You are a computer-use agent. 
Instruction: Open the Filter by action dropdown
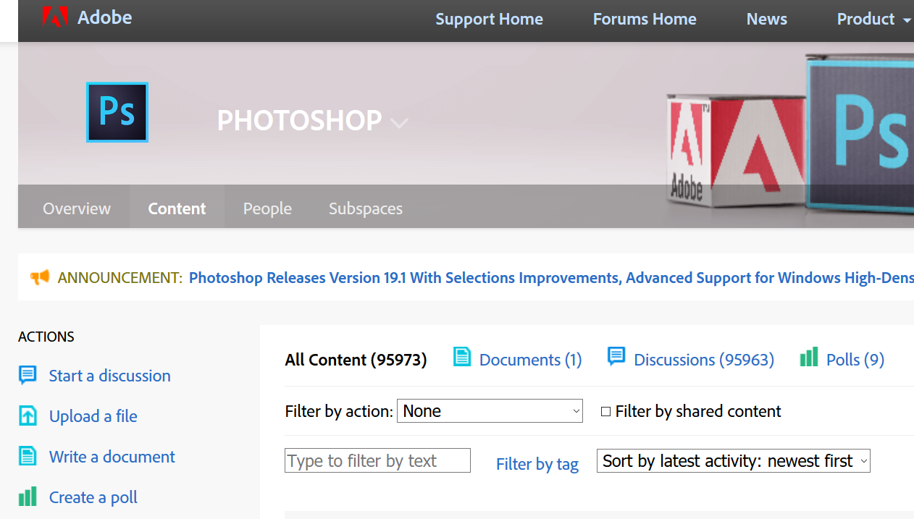(490, 411)
